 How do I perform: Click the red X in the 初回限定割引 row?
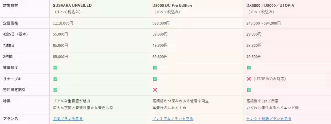(155, 90)
